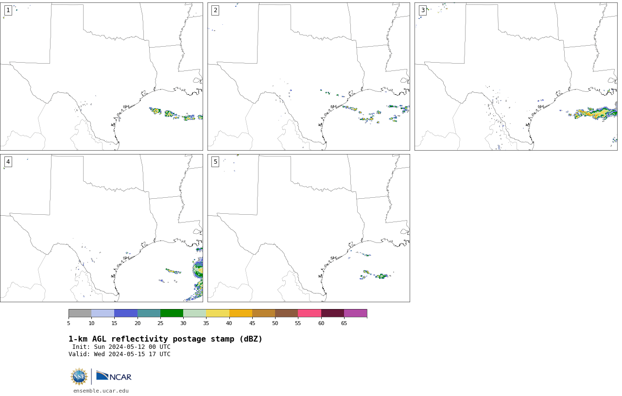Open ensemble member 1 reflectivity panel

click(x=101, y=76)
